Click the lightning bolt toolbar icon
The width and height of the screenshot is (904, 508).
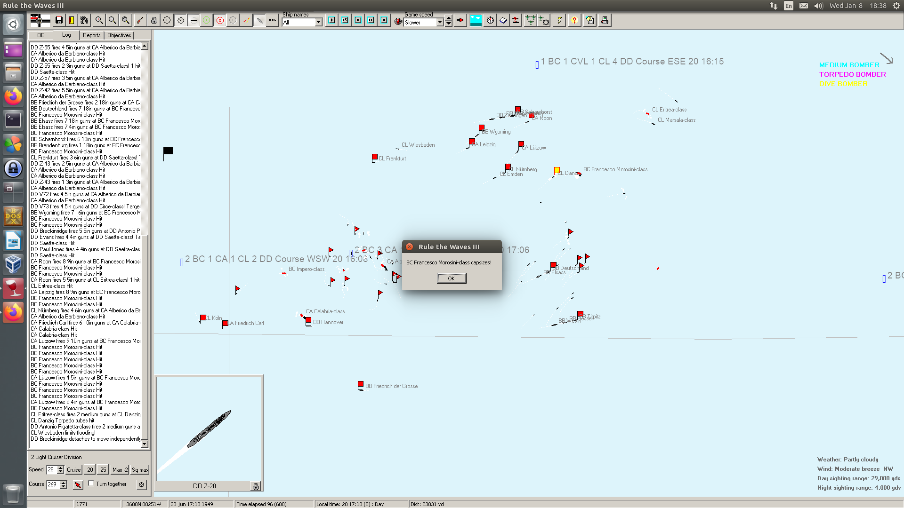[559, 20]
